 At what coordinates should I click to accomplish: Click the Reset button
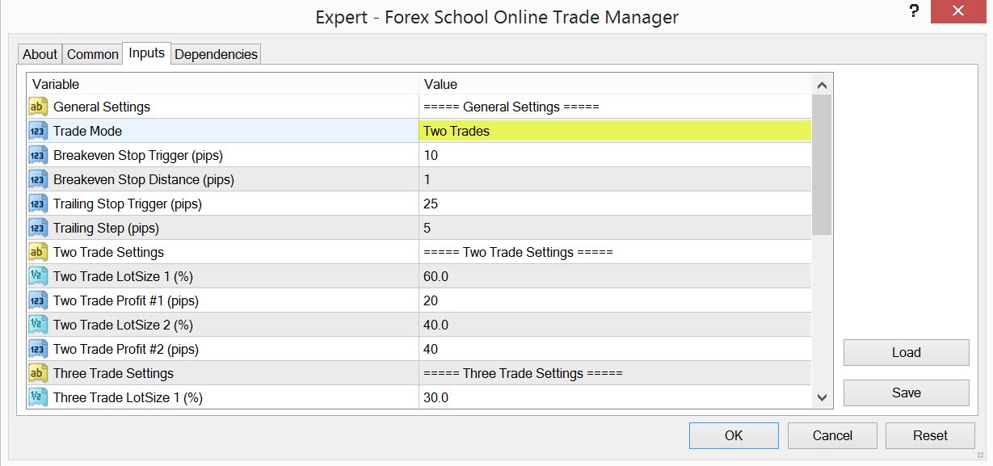[x=930, y=435]
